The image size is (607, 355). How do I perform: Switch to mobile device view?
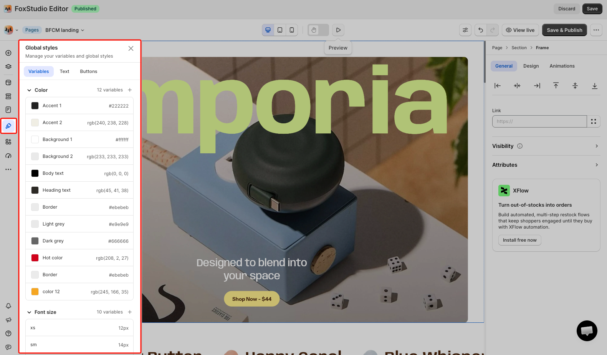pyautogui.click(x=292, y=30)
